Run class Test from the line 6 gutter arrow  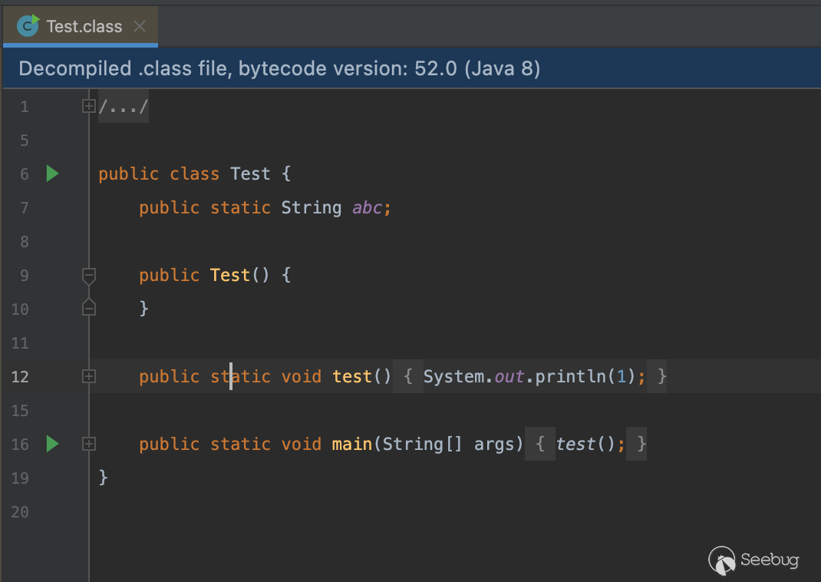click(52, 174)
